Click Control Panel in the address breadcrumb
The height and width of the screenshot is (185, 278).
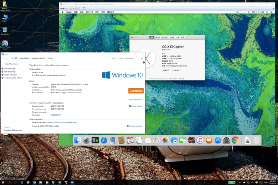(x=24, y=58)
